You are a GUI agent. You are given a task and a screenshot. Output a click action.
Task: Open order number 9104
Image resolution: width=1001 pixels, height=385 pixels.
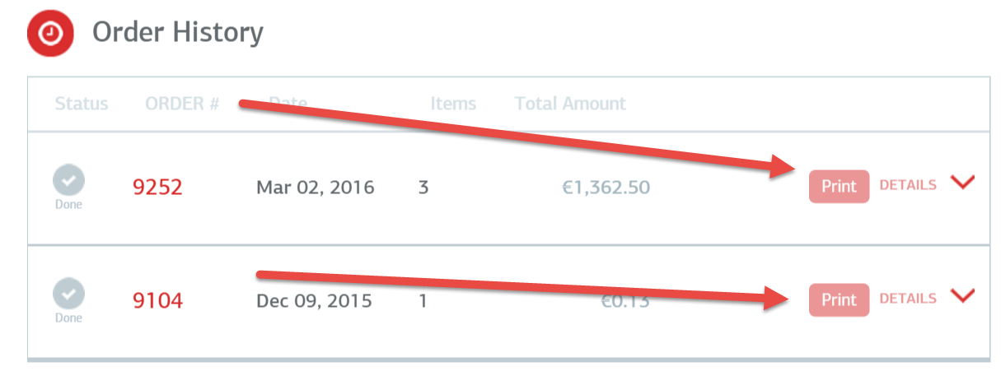click(x=157, y=301)
